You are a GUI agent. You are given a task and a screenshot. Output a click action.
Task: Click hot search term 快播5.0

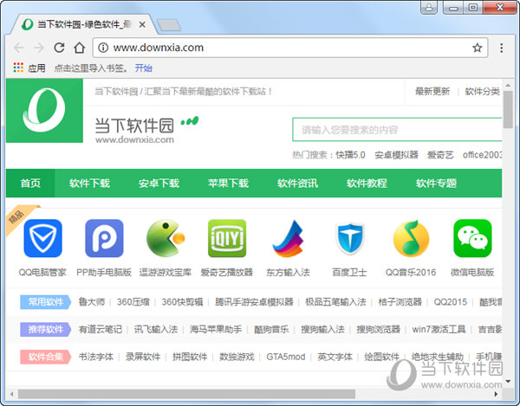350,155
